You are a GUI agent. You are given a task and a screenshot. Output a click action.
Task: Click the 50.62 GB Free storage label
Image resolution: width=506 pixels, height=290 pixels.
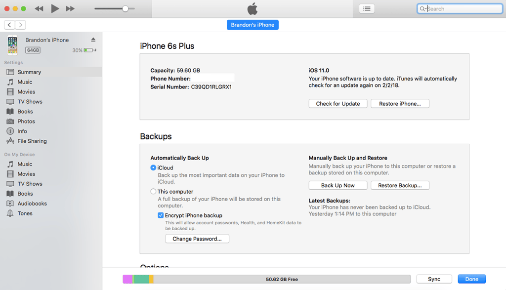click(x=282, y=279)
